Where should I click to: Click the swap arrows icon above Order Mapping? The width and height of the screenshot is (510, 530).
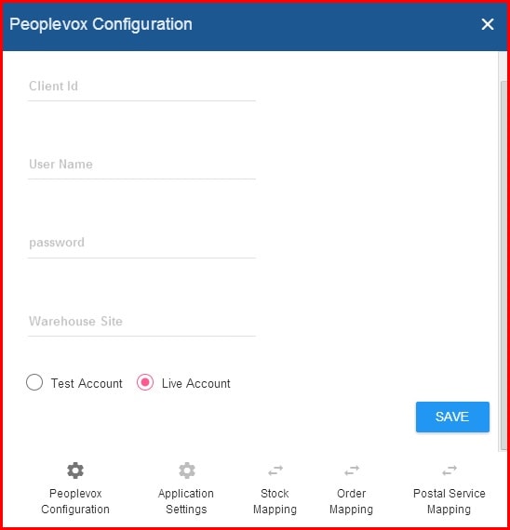coord(352,470)
